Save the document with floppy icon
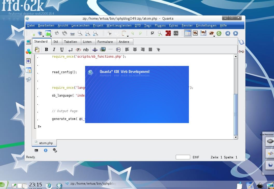The height and width of the screenshot is (189, 274). click(57, 33)
